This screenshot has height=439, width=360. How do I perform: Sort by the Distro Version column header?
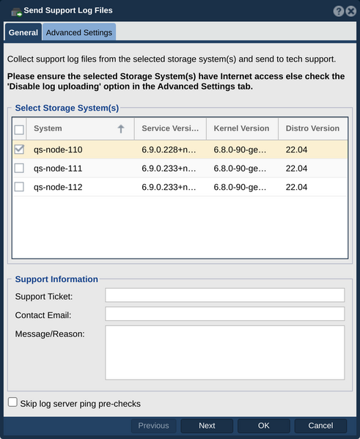(x=312, y=128)
